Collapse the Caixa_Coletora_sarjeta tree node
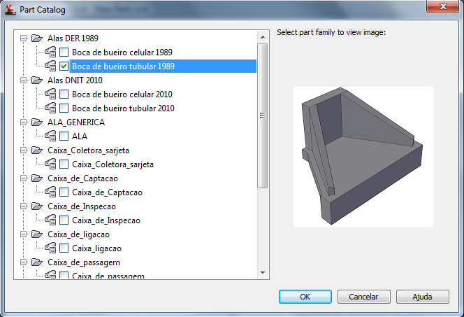The height and width of the screenshot is (317, 464). click(23, 150)
